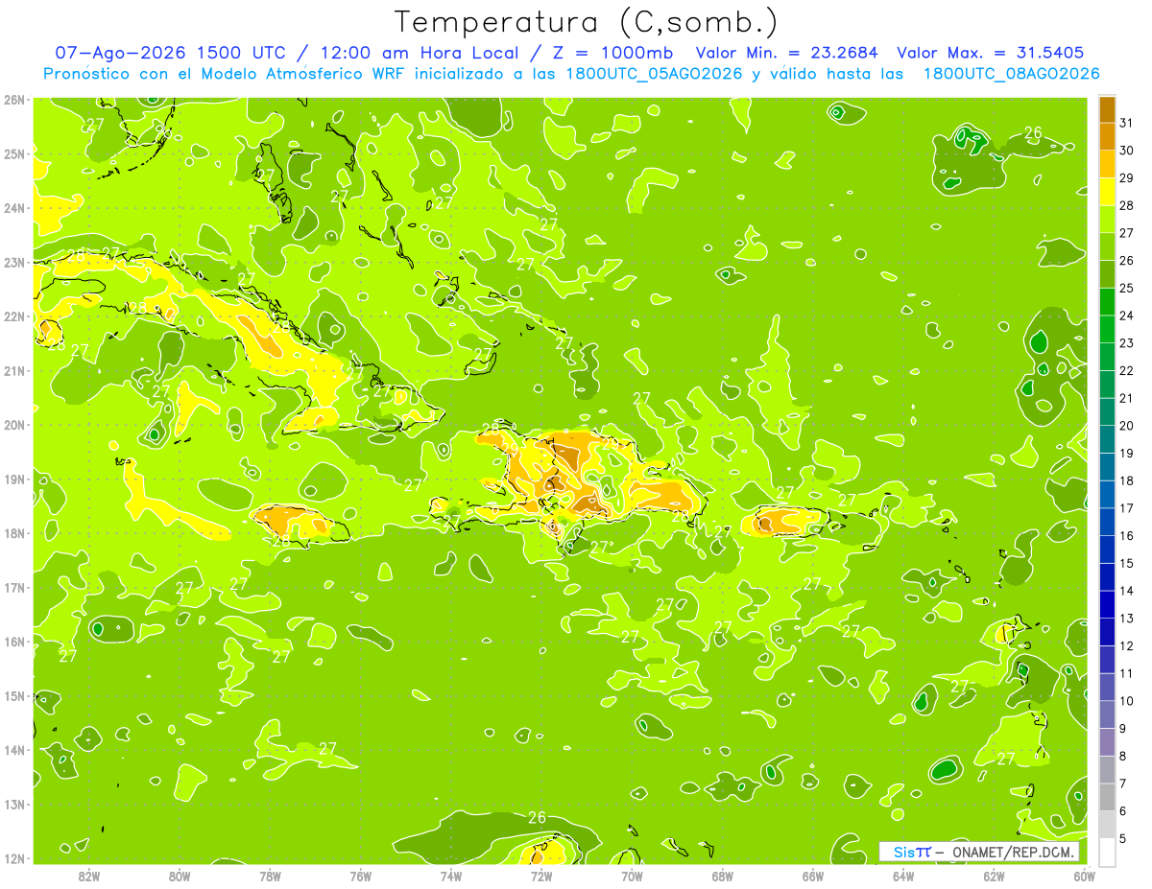The width and height of the screenshot is (1152, 889).
Task: Click the 23N latitude axis label
Action: [x=14, y=262]
